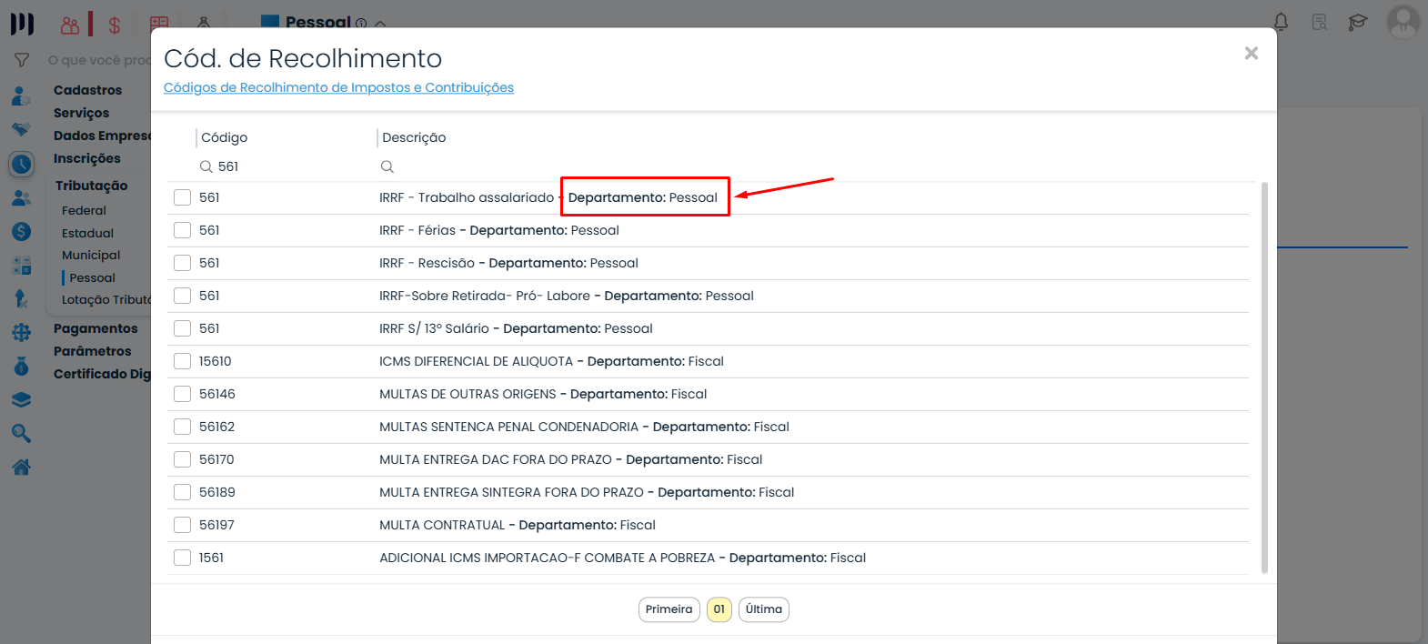Screen dimensions: 1428x644
Task: Check the IRRF-Sobre Retirada- Pró- Labore checkbox
Action: [183, 296]
